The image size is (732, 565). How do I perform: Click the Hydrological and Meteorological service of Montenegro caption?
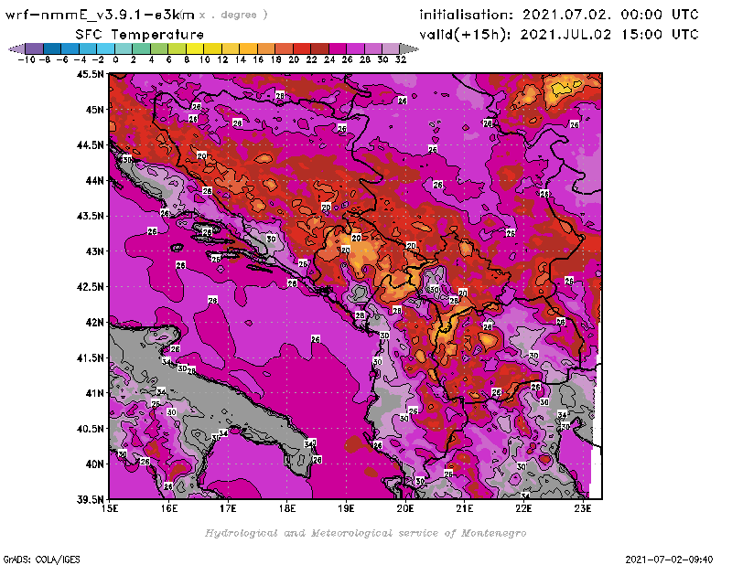[365, 533]
